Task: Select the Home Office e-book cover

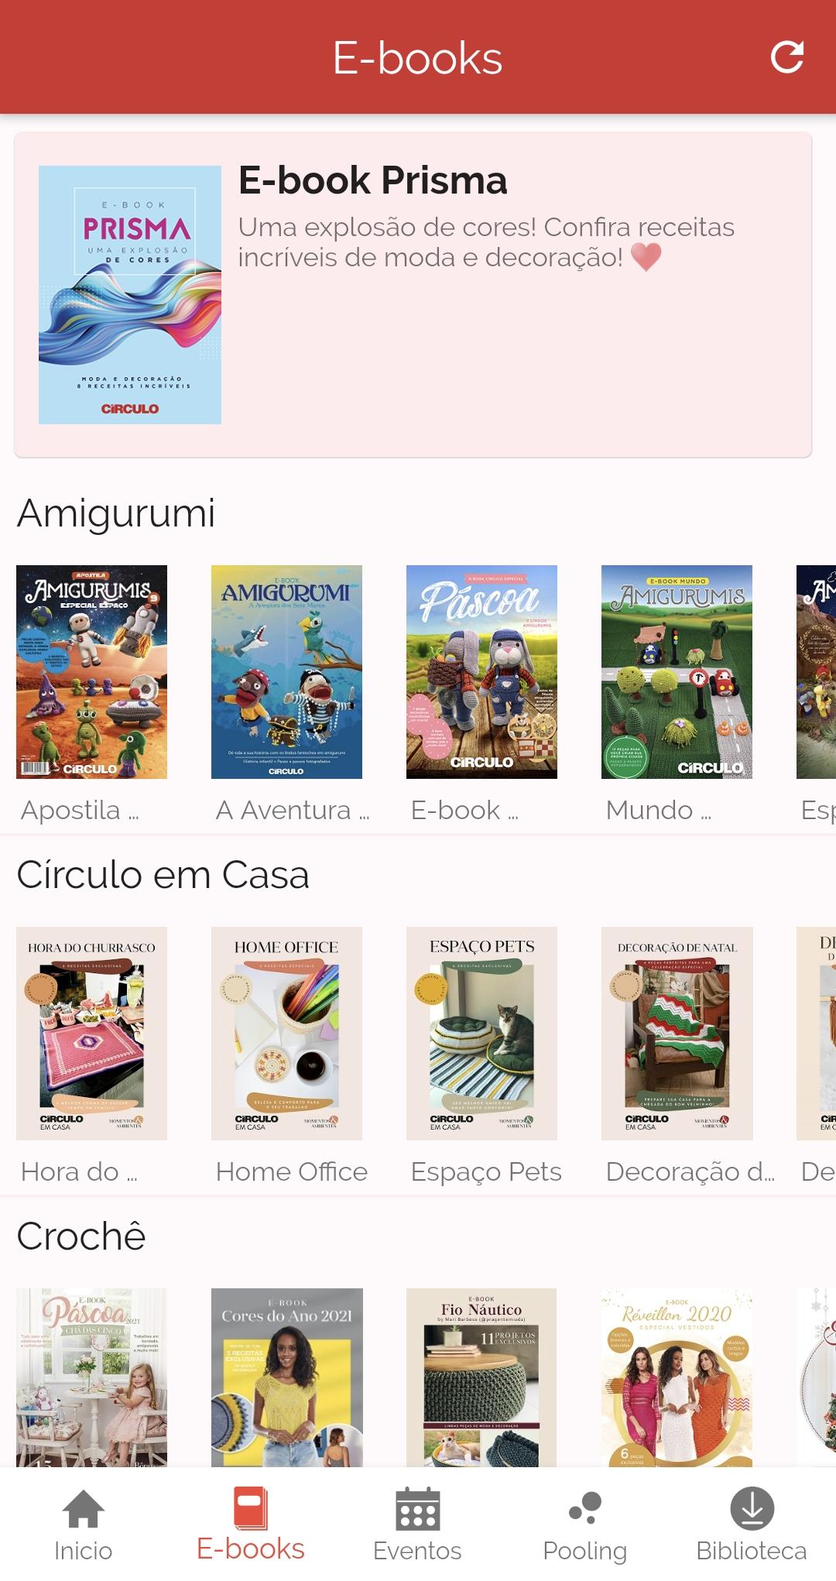Action: (286, 1033)
